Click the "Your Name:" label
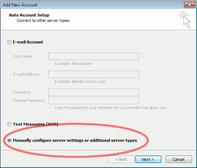Image resolution: width=197 pixels, height=168 pixels. (23, 56)
